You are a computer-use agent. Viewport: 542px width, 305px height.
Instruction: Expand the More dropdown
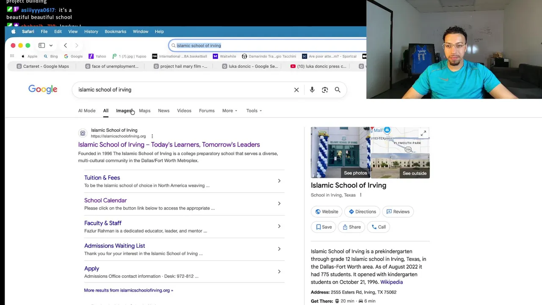pos(230,111)
